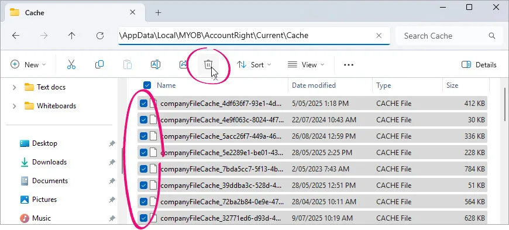Select the Whiteboards folder
The height and width of the screenshot is (230, 509).
[x=56, y=106]
